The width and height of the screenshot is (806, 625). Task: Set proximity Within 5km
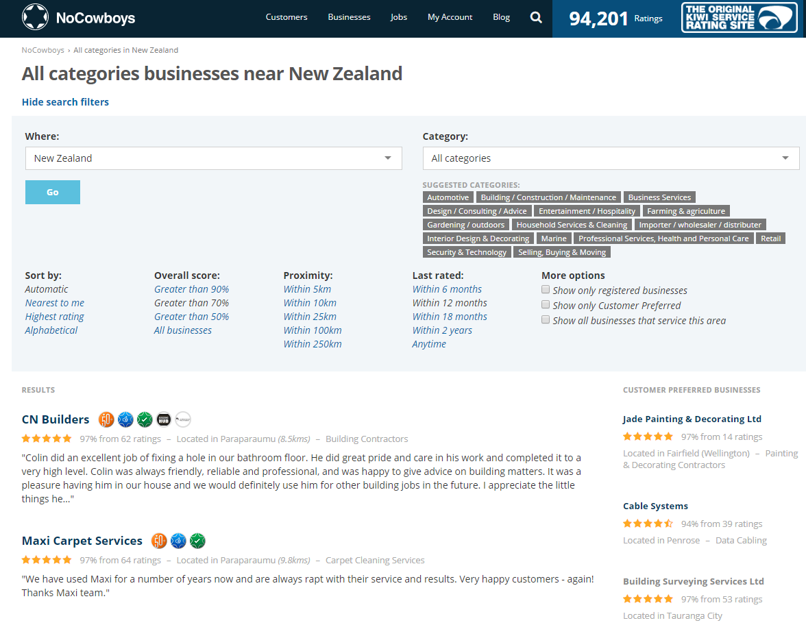coord(307,289)
